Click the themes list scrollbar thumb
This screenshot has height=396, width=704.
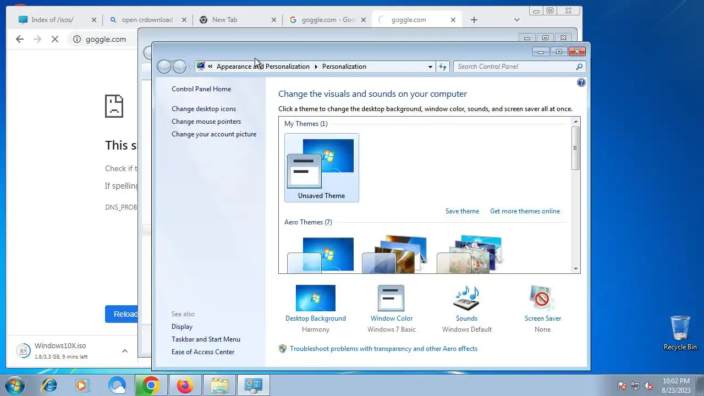[x=576, y=148]
